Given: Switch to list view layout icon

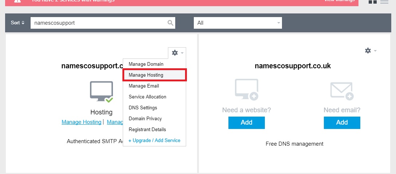Looking at the screenshot, I should click(x=384, y=2).
